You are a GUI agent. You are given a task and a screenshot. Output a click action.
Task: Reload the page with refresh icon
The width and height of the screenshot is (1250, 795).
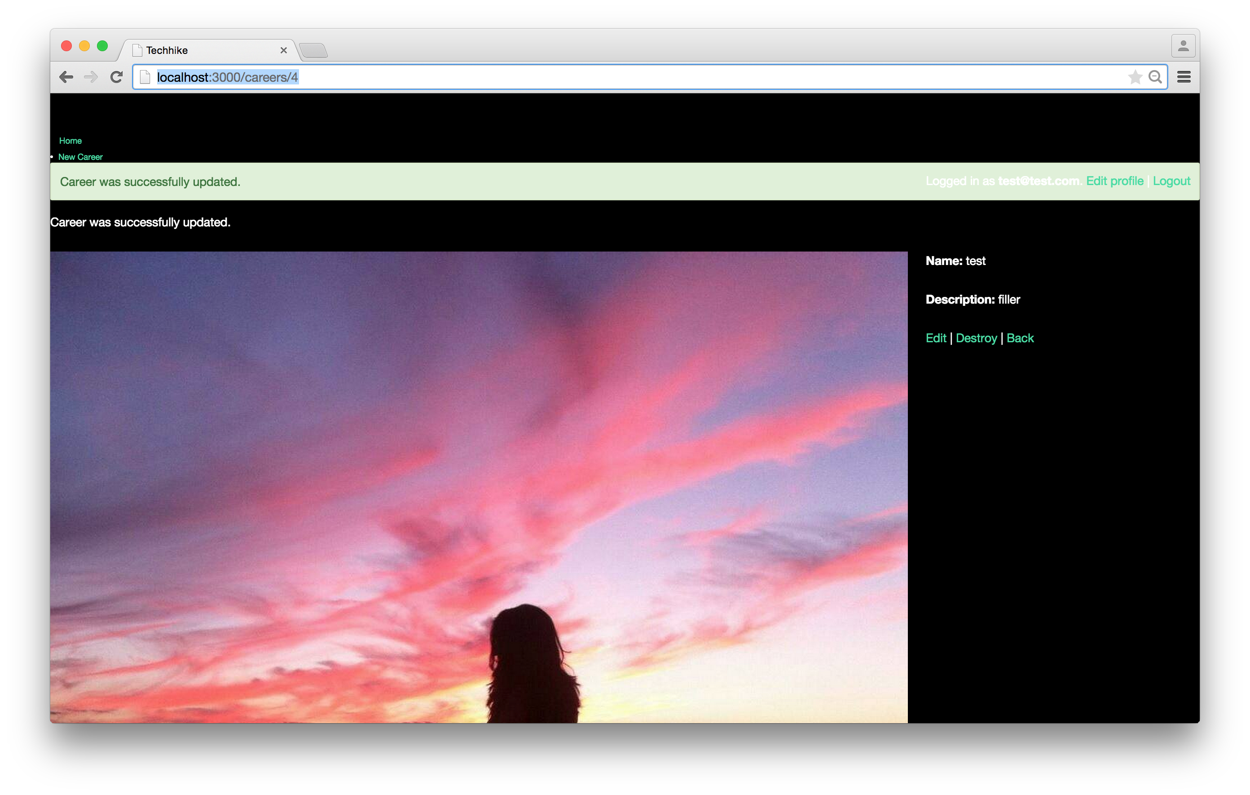pos(116,77)
